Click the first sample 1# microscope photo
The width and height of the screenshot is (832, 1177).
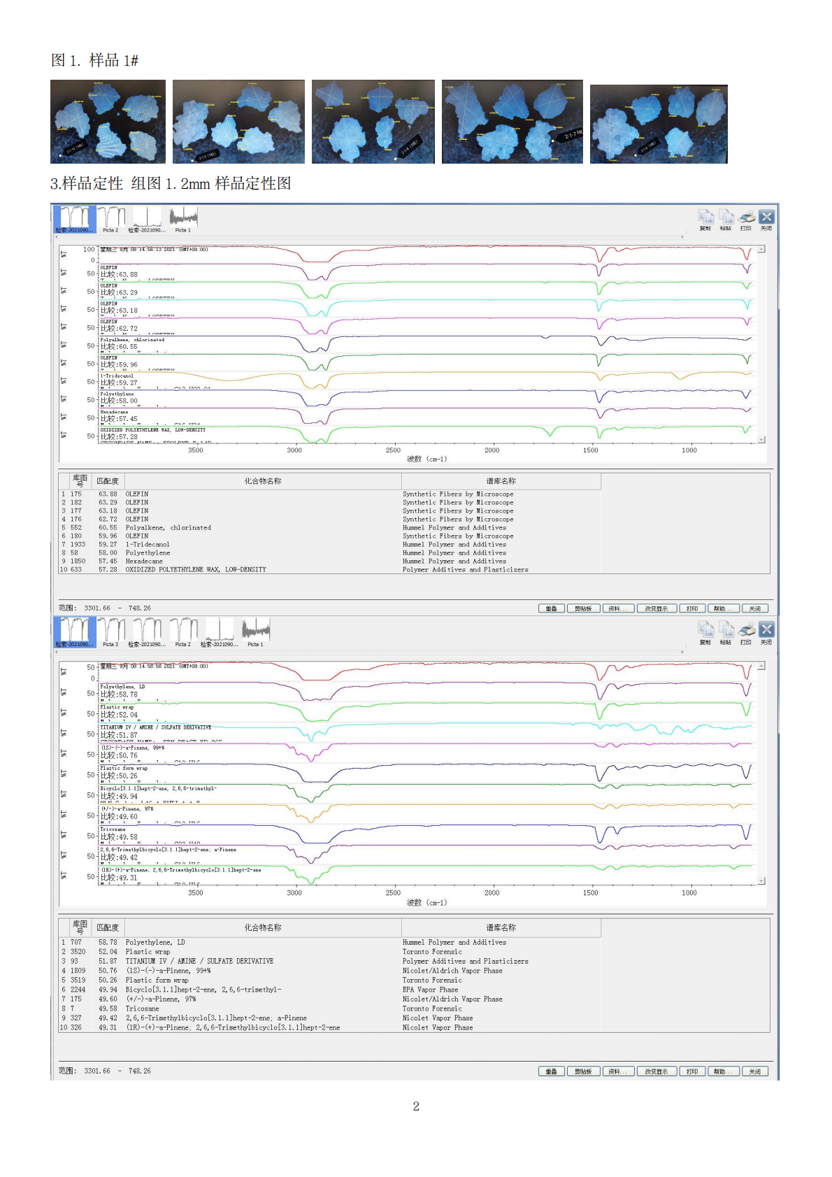[108, 122]
